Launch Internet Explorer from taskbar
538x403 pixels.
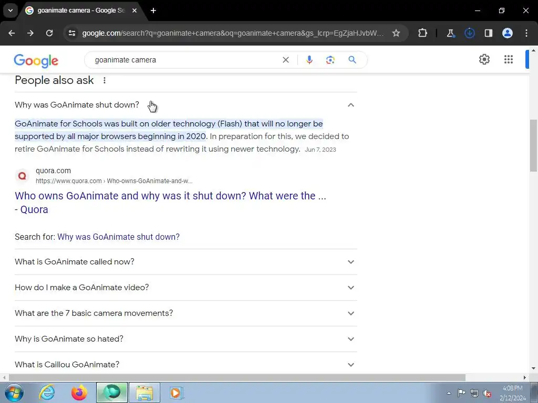coord(47,393)
